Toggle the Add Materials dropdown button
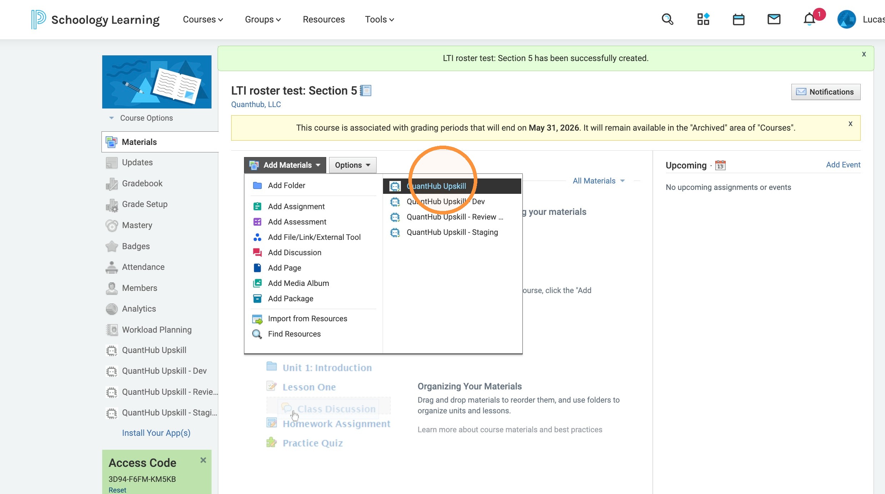This screenshot has height=494, width=885. click(x=285, y=165)
